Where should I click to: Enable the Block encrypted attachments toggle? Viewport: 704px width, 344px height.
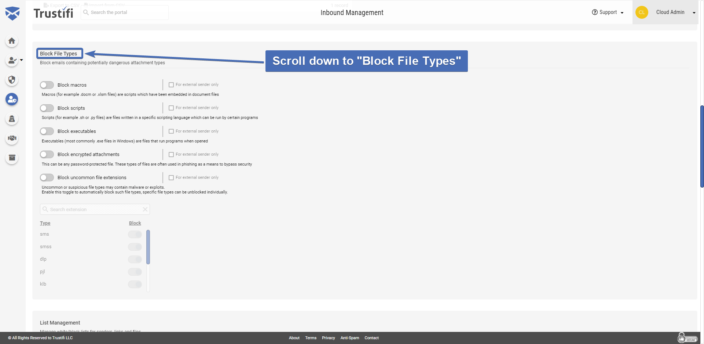pyautogui.click(x=47, y=154)
